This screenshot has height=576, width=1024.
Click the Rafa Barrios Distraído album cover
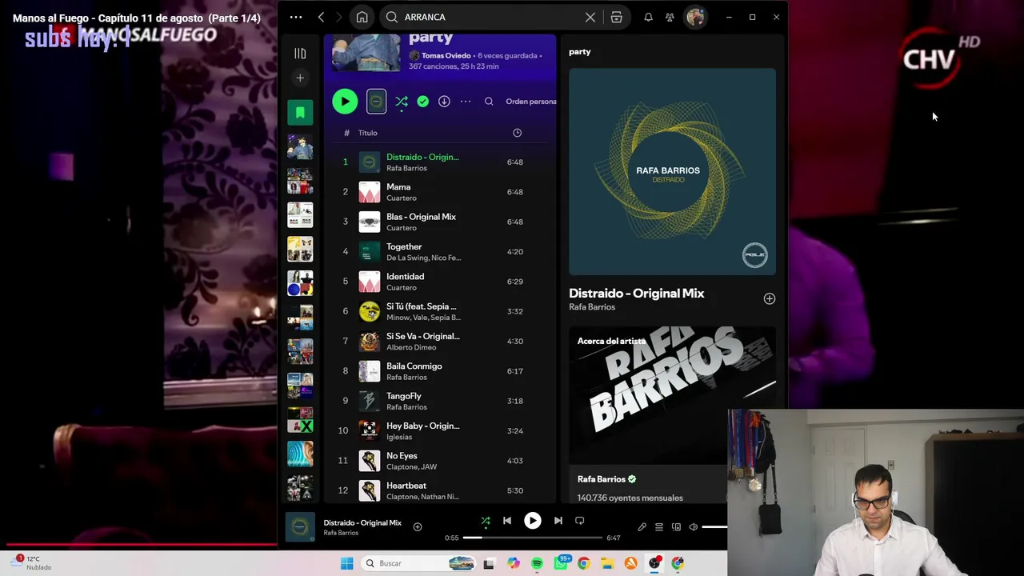pos(672,171)
